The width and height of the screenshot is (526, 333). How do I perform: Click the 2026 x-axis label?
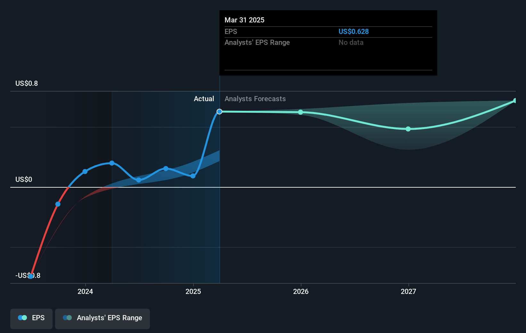click(301, 291)
